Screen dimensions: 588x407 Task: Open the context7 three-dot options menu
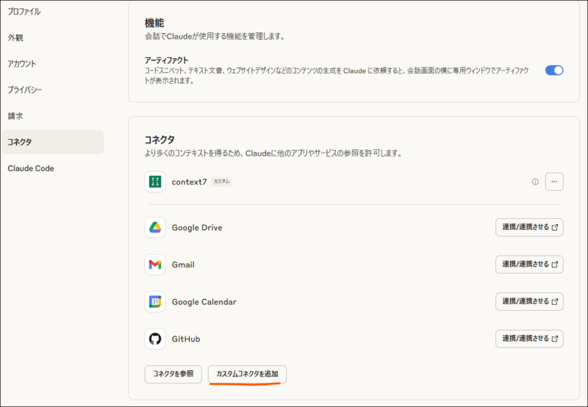click(x=554, y=181)
